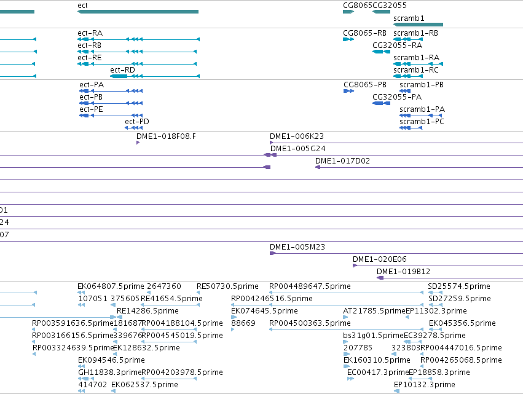Select RP004246516.5prime EST label
This screenshot has height=394, width=523.
[272, 299]
